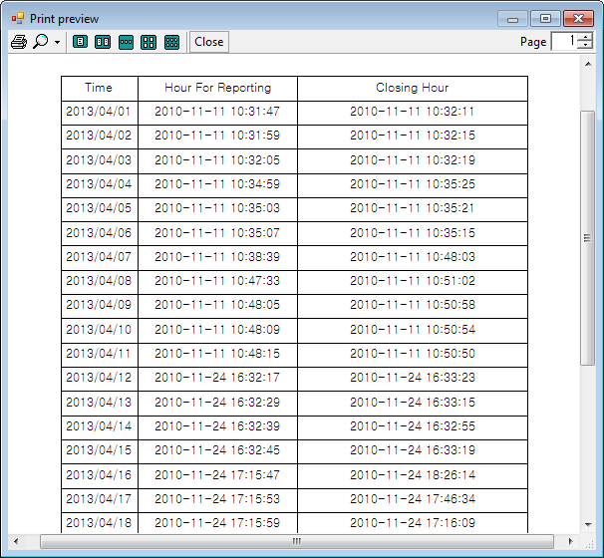Increase page number with up spinner
This screenshot has width=604, height=558.
585,37
